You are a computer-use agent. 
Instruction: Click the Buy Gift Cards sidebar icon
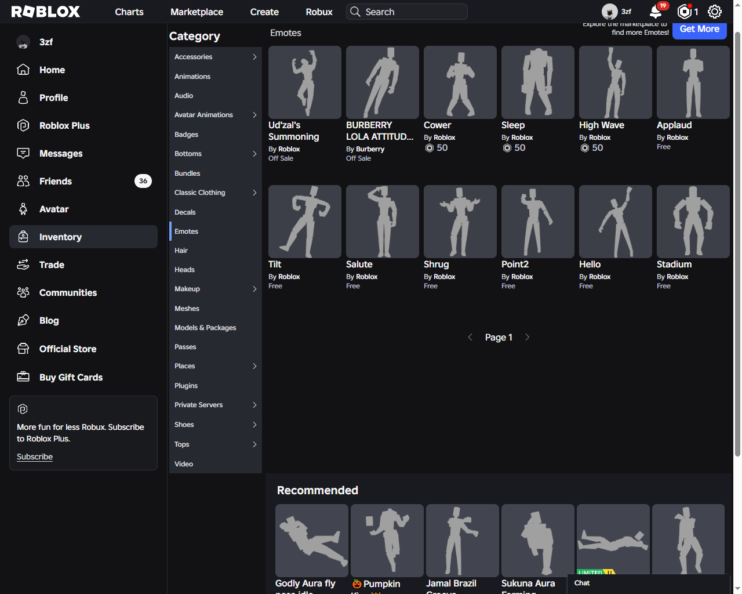[23, 377]
